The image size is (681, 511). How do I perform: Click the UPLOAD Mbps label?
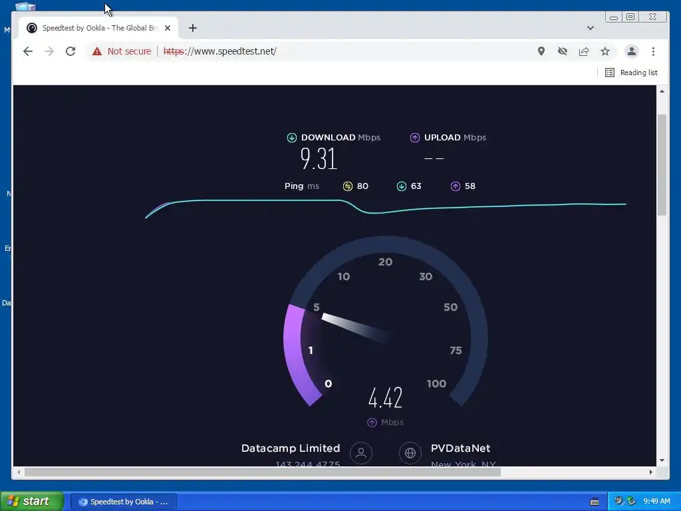[x=455, y=138]
